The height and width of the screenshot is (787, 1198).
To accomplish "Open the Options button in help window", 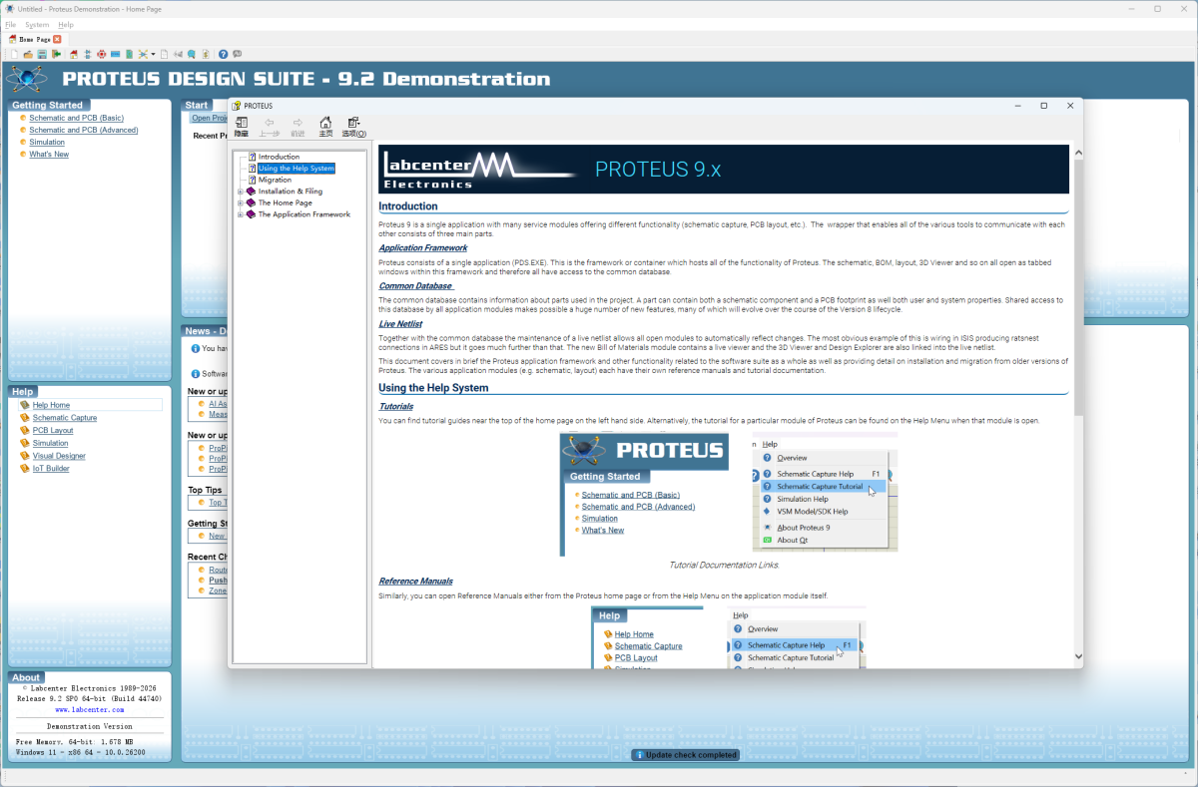I will click(353, 126).
